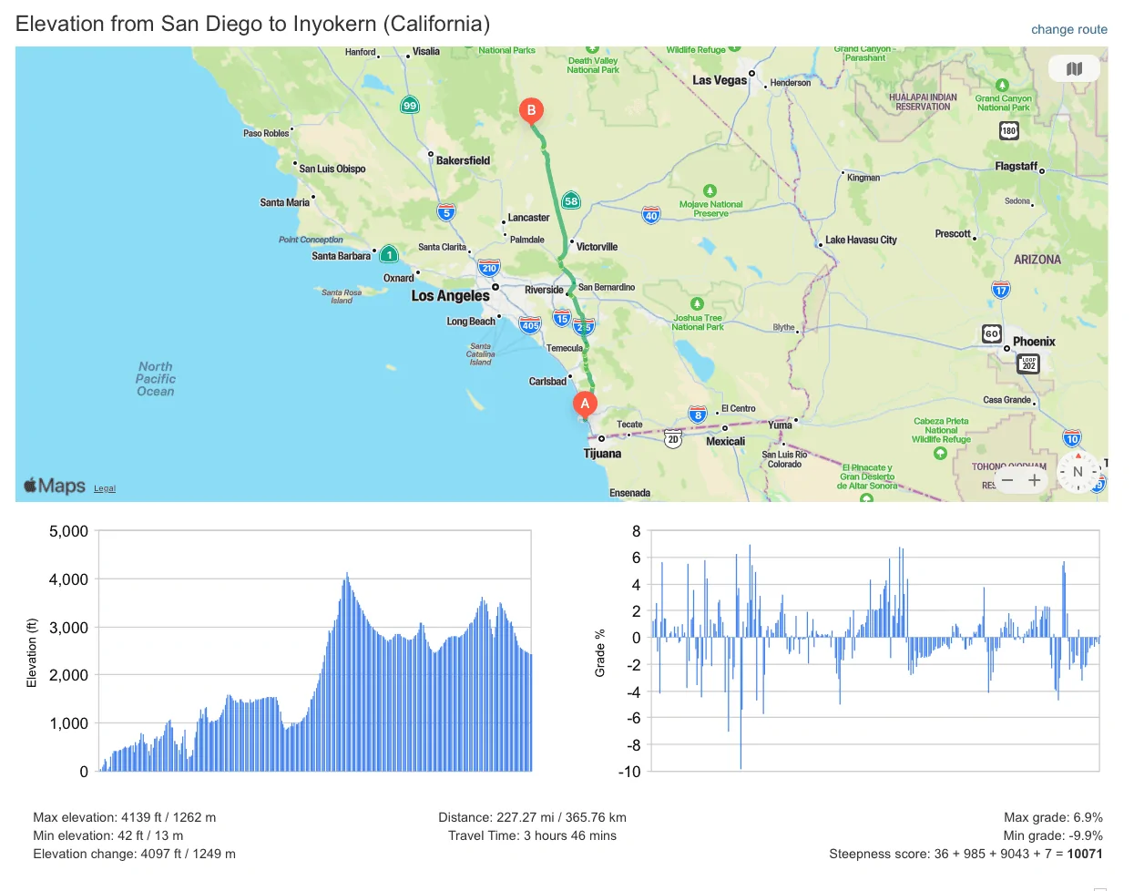Click the Interstate 17 shield in Arizona

click(1001, 291)
